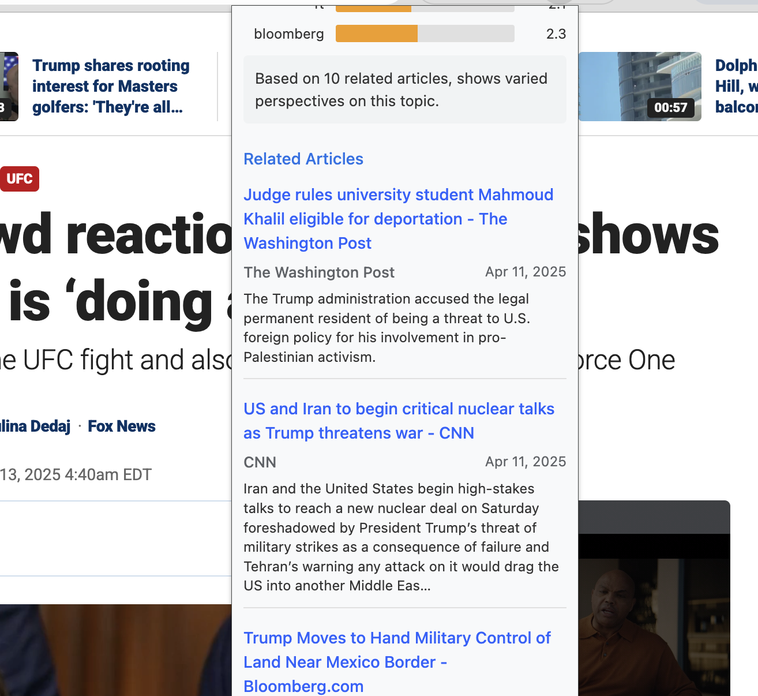This screenshot has width=758, height=696.
Task: Click the 'Based on 10 related articles' summary box
Action: [405, 89]
